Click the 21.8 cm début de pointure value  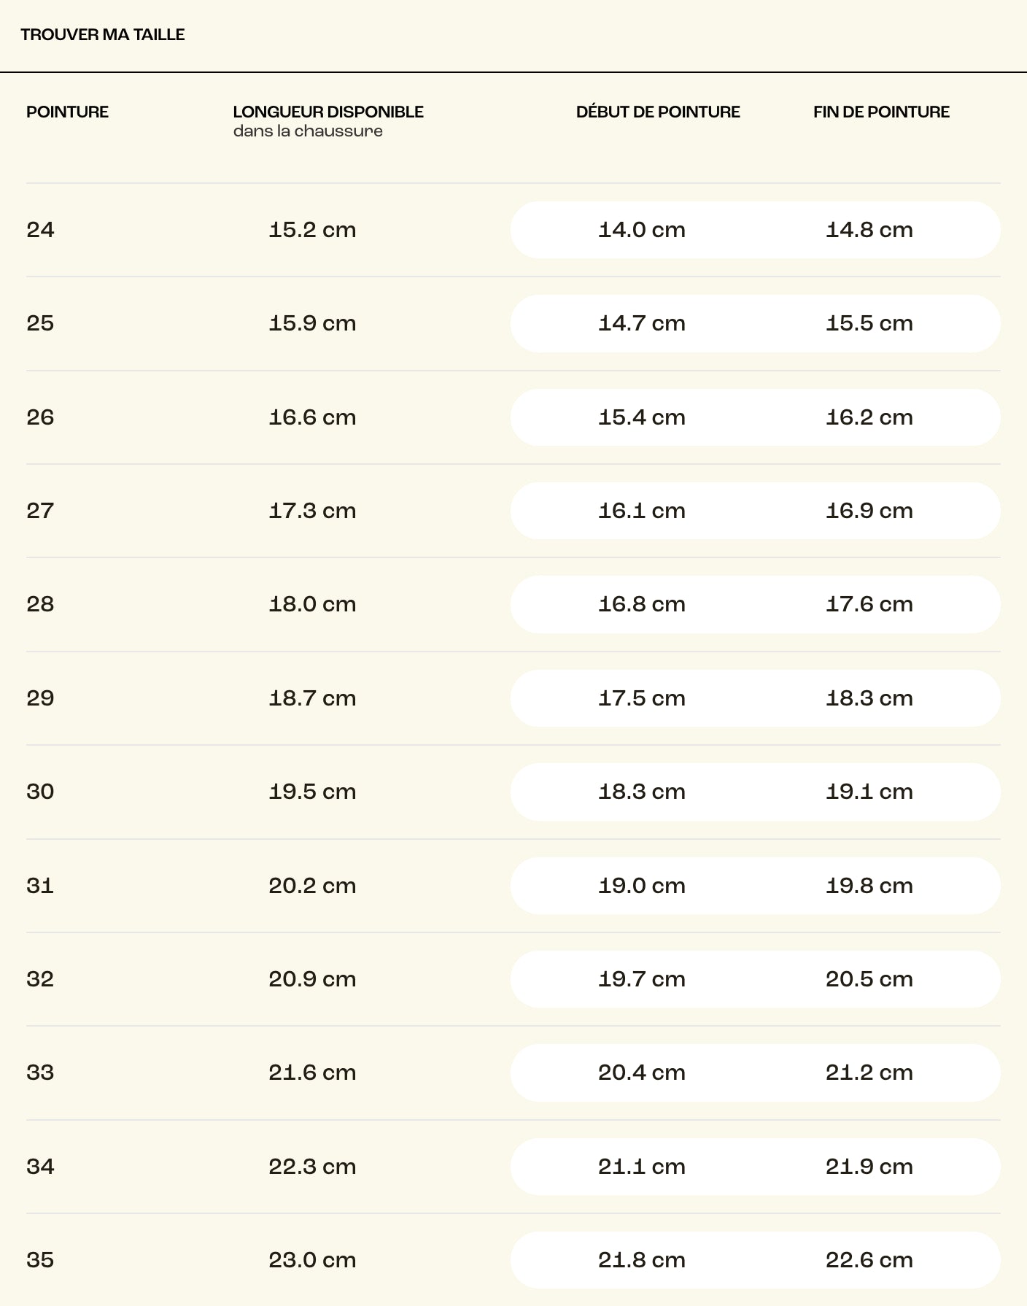click(642, 1260)
